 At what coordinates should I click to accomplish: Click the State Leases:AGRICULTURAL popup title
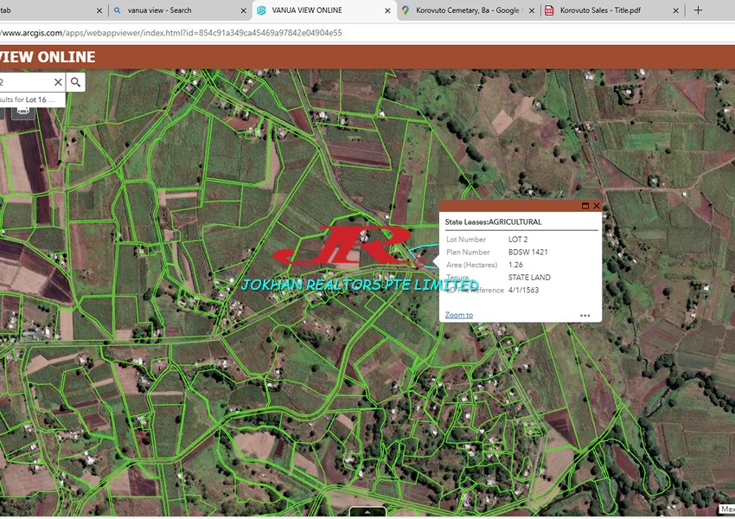click(x=493, y=222)
